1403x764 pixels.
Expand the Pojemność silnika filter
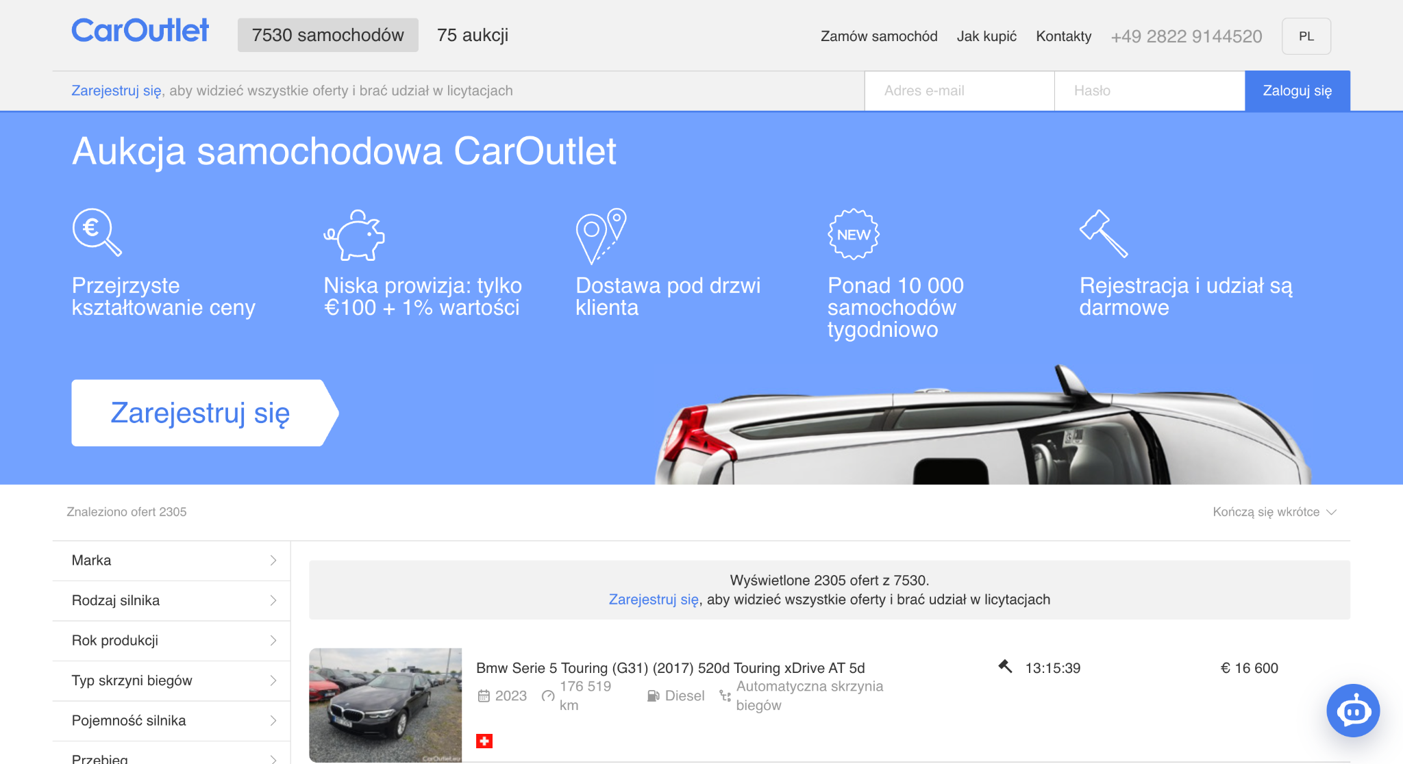171,721
